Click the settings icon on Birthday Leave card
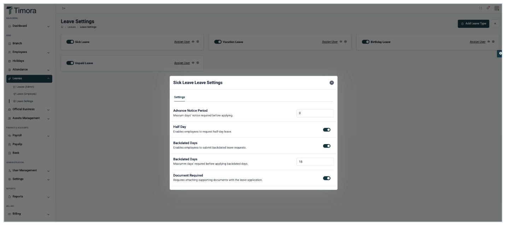This screenshot has width=509, height=229. (x=493, y=42)
